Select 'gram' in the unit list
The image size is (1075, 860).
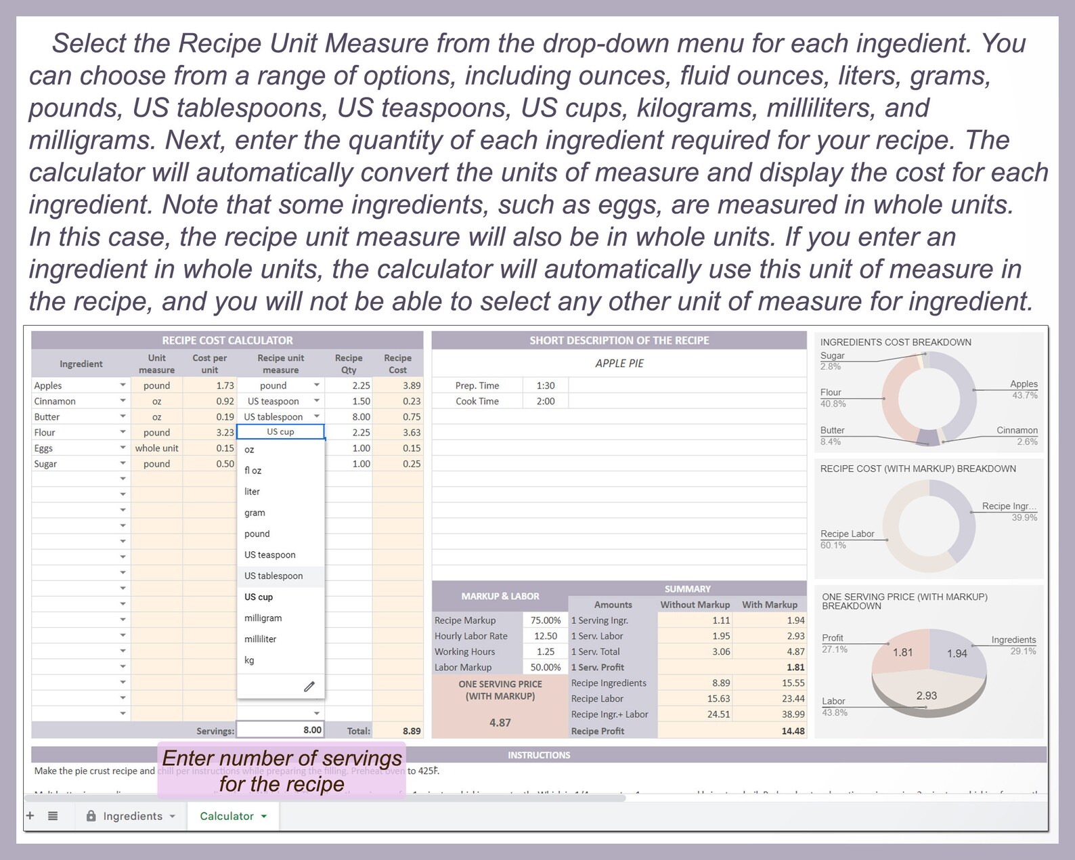point(281,513)
